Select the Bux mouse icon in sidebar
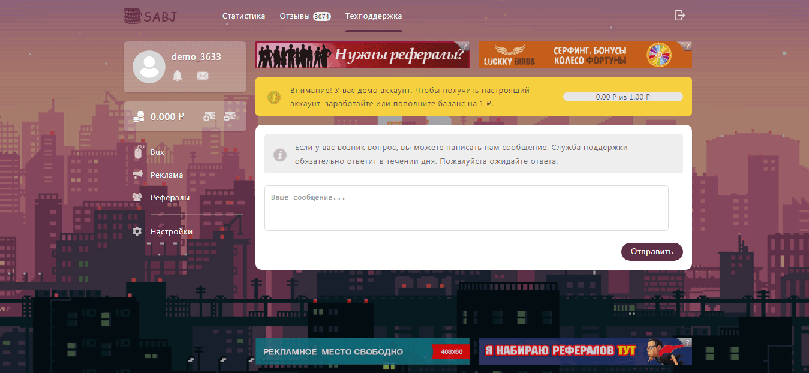Image resolution: width=809 pixels, height=373 pixels. coord(137,152)
